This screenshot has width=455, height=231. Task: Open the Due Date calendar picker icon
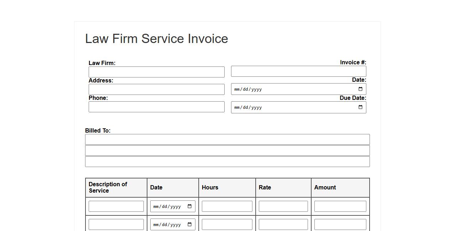[x=360, y=107]
